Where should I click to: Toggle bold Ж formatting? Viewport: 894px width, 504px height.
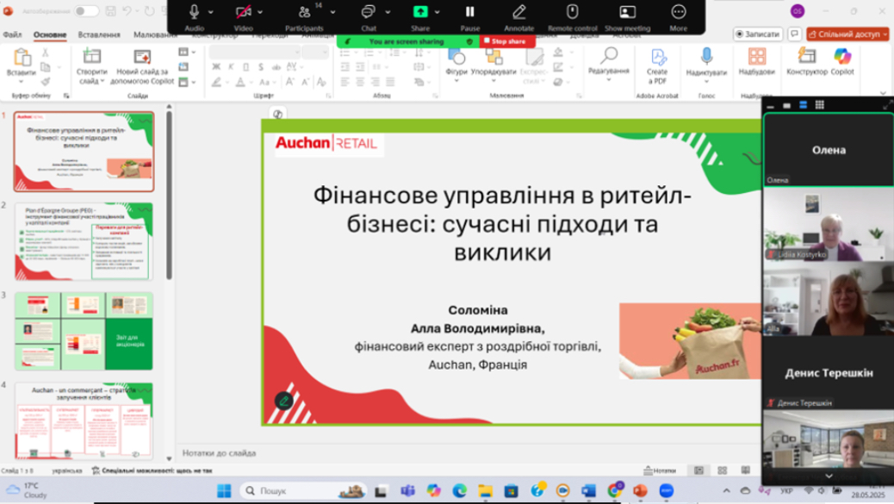(x=216, y=66)
